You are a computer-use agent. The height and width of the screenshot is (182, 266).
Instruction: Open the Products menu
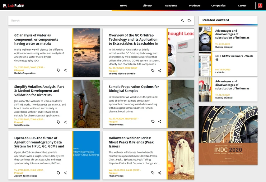click(x=195, y=6)
